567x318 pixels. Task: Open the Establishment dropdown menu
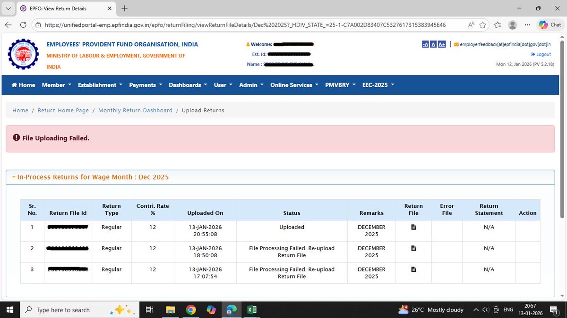pos(100,85)
